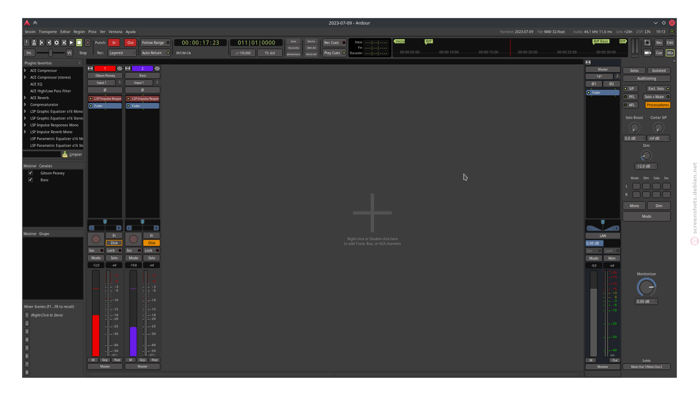Open the Pista menu
699x404 pixels.
click(92, 32)
